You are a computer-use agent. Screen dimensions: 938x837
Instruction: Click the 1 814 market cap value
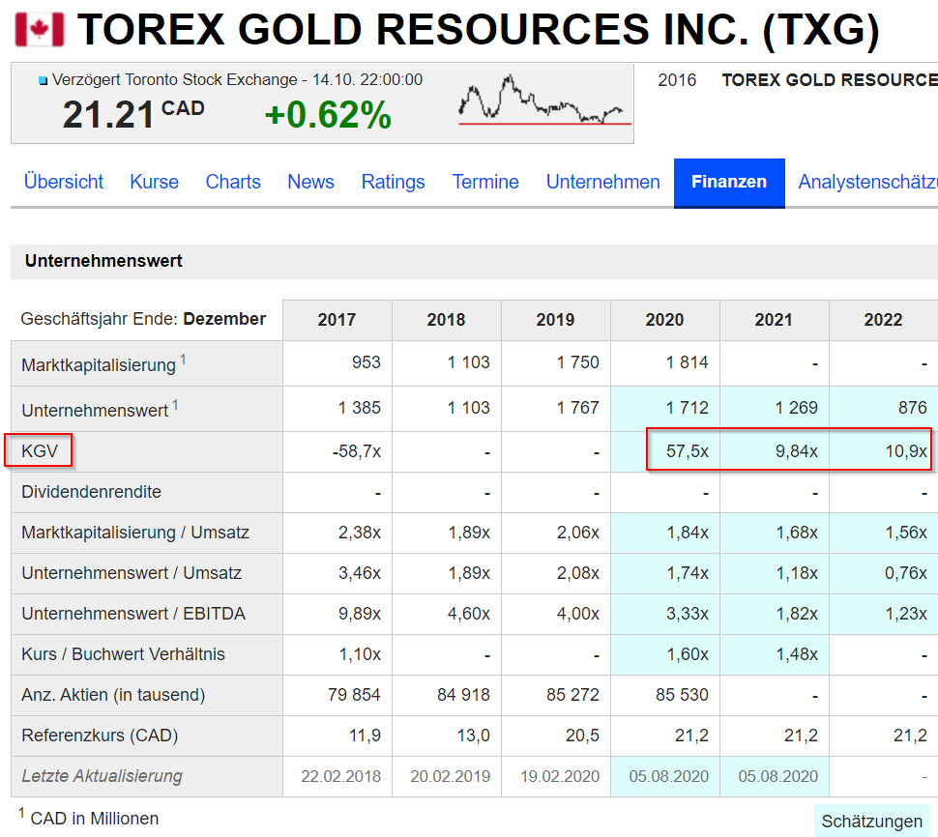pyautogui.click(x=687, y=362)
